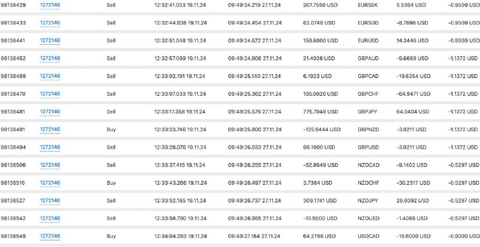Image resolution: width=480 pixels, height=247 pixels.
Task: Select the 775.7048 USD profit cell
Action: [320, 112]
